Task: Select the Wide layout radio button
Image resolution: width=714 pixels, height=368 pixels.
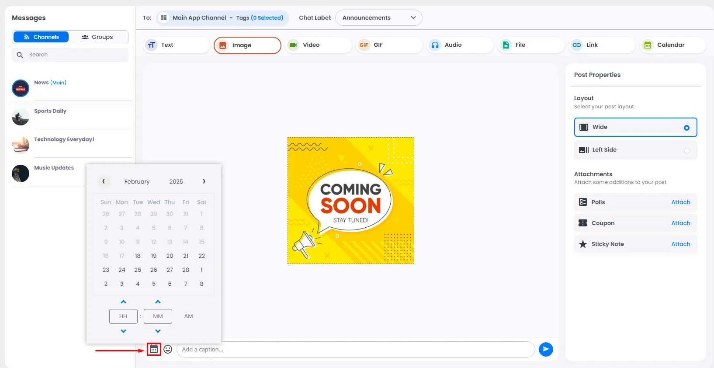Action: coord(686,128)
